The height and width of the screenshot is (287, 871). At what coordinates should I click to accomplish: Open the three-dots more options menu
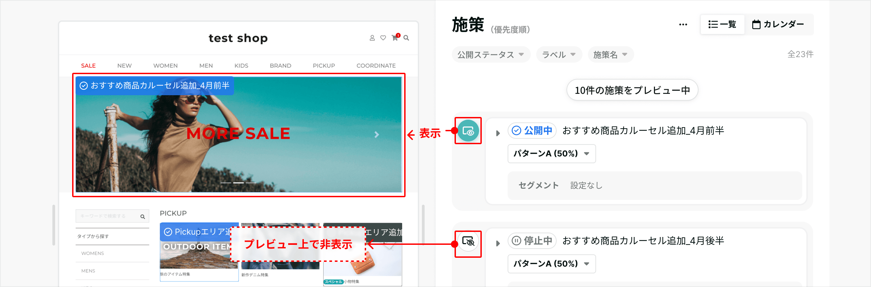(x=683, y=24)
